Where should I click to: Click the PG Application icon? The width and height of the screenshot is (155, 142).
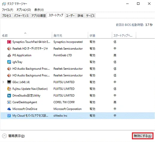pos(9,55)
